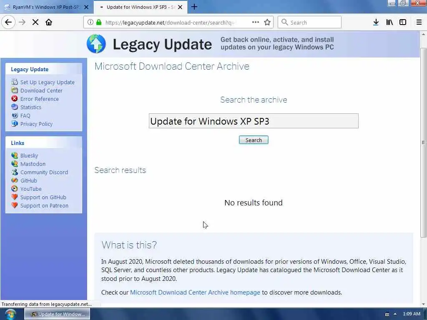Click the Firefox Search box in toolbar

pyautogui.click(x=310, y=22)
